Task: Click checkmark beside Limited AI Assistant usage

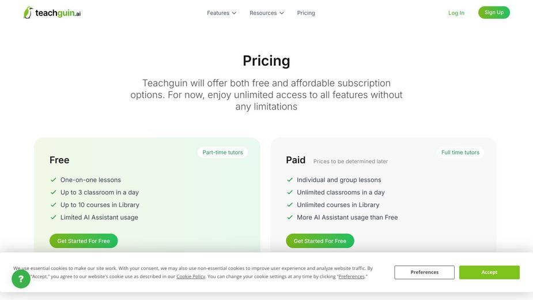Action: [54, 217]
